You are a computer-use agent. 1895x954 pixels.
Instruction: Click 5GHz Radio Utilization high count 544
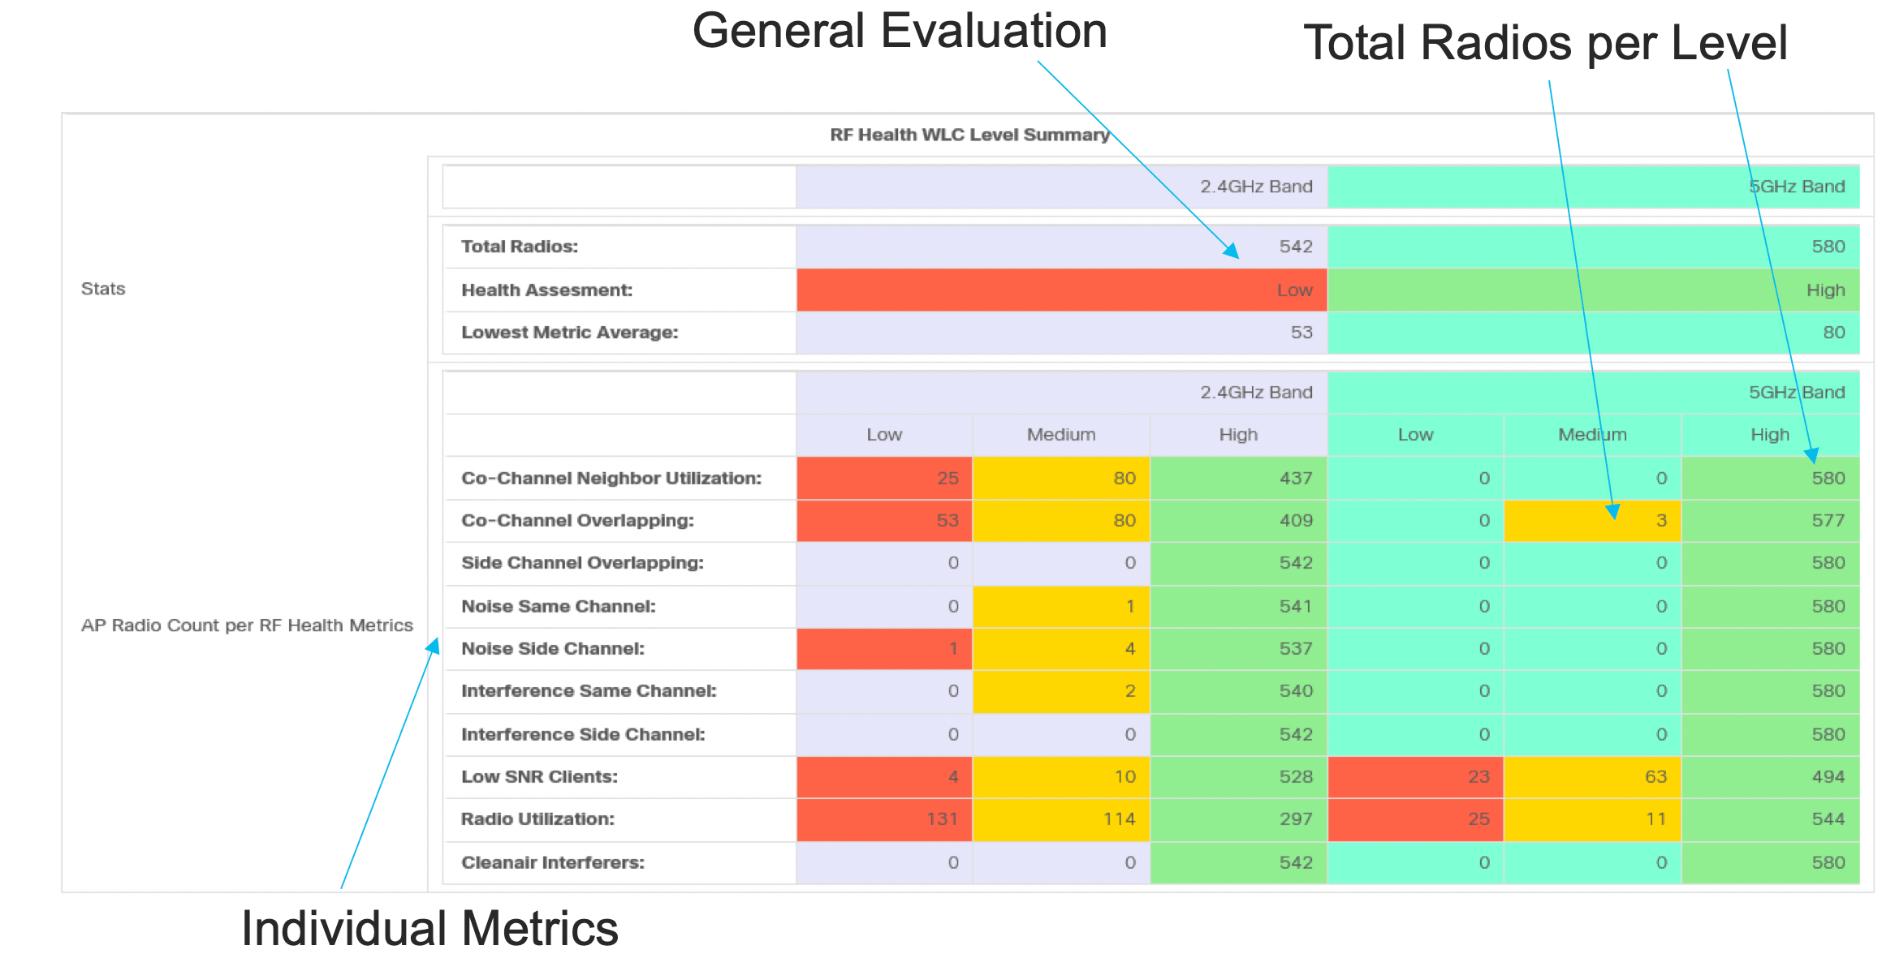click(1828, 819)
